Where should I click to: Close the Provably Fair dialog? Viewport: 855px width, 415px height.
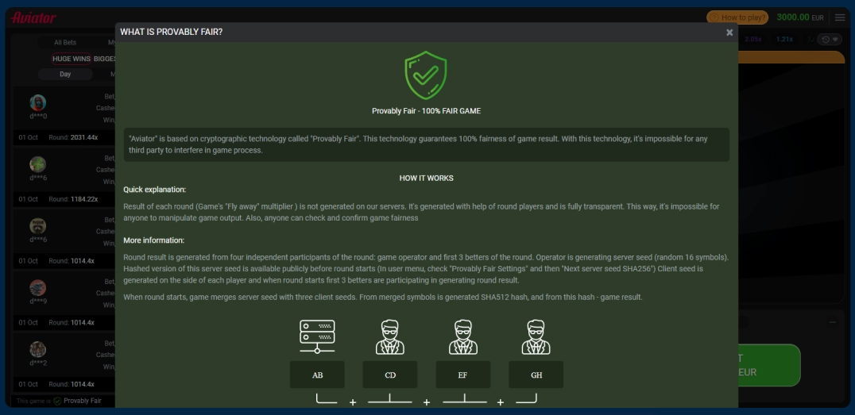point(729,32)
